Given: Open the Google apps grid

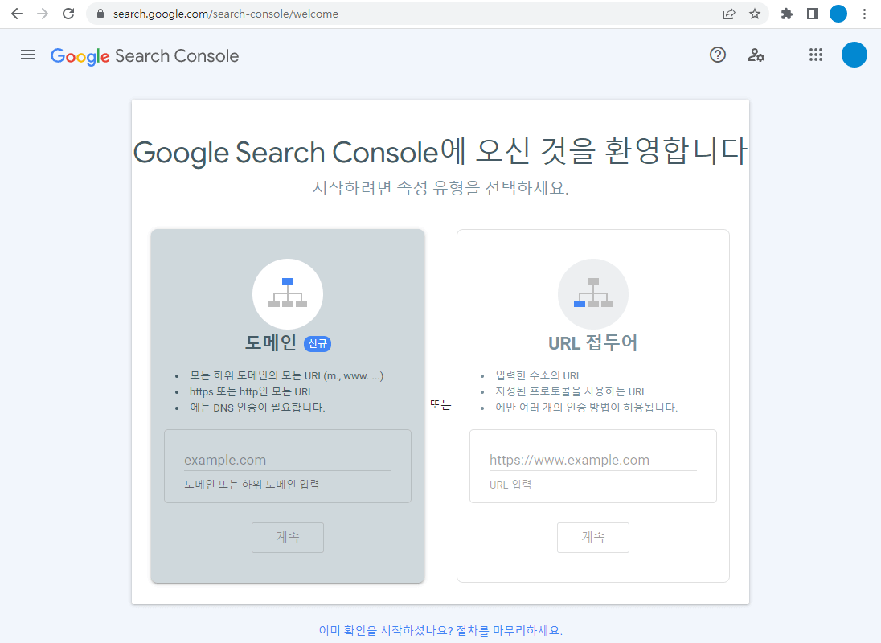Looking at the screenshot, I should [816, 55].
